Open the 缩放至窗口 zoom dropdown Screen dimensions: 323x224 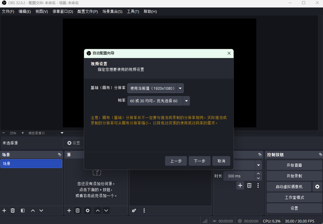point(62,133)
